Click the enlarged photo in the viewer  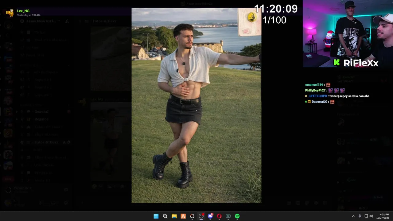pyautogui.click(x=196, y=105)
